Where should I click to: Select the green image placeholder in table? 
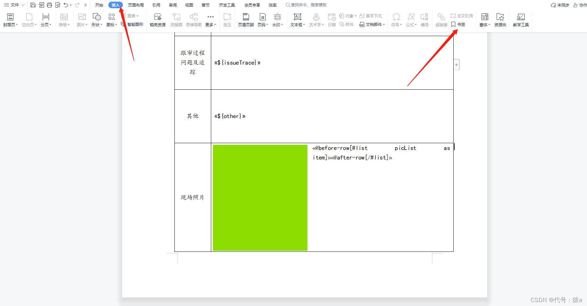click(x=260, y=198)
